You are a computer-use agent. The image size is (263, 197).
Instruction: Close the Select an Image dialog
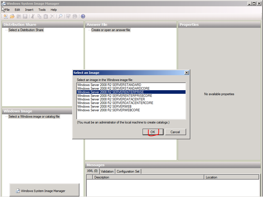[x=186, y=73]
